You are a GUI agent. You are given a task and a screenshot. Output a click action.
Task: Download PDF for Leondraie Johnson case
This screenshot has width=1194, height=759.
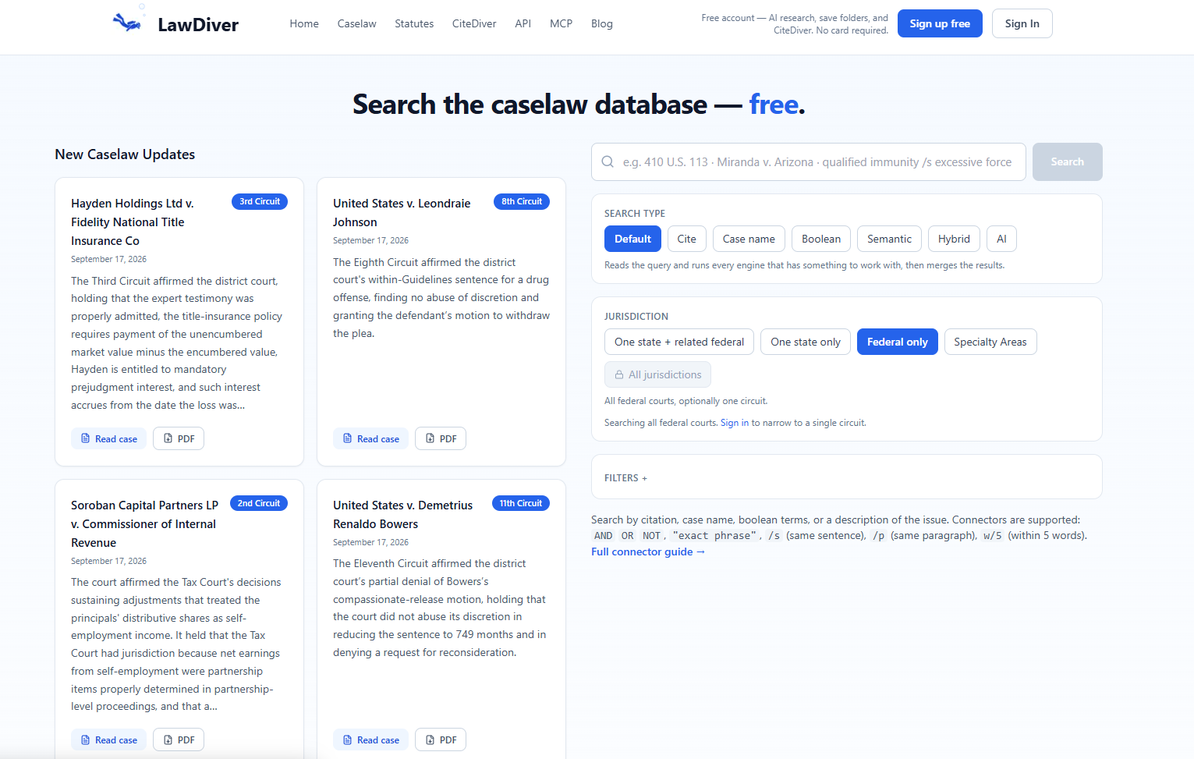(x=441, y=438)
